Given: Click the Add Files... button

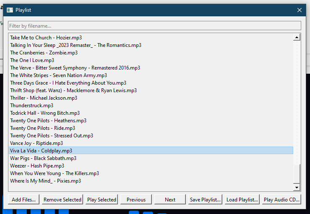Looking at the screenshot, I should click(23, 200).
